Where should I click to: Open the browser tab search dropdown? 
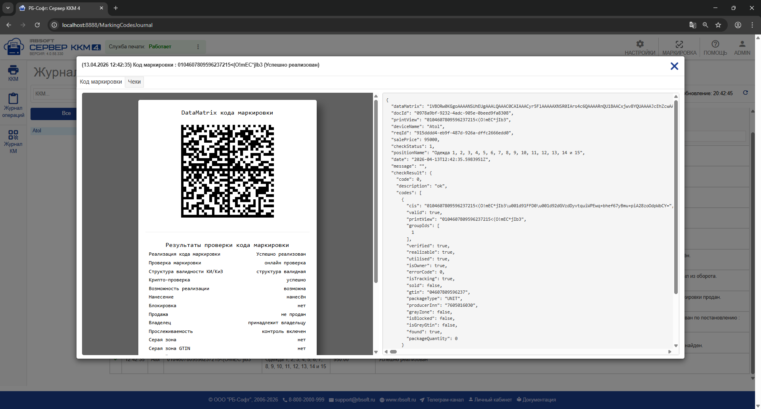tap(8, 8)
